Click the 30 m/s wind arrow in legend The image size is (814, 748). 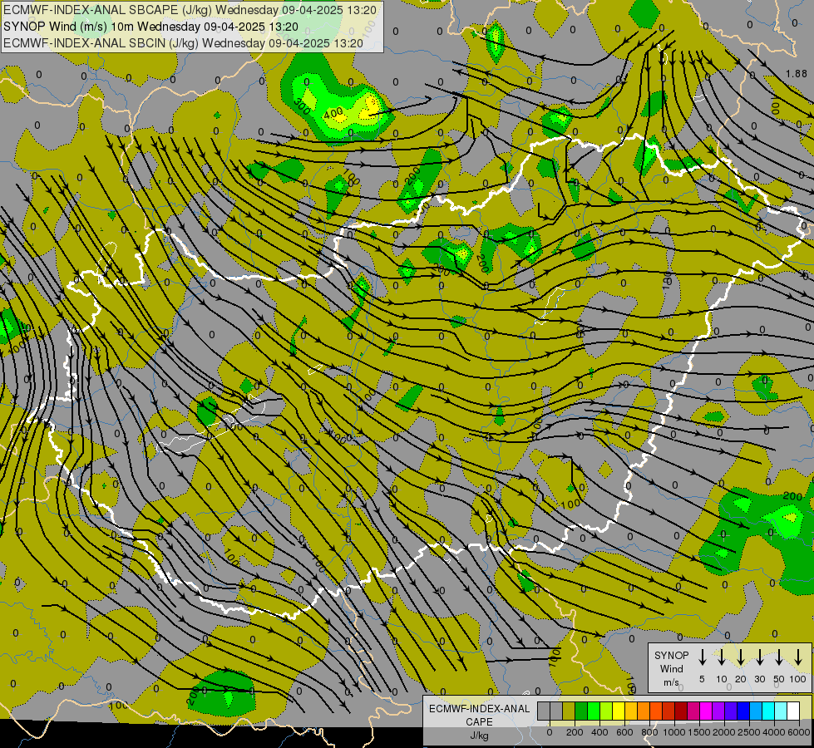tap(759, 657)
